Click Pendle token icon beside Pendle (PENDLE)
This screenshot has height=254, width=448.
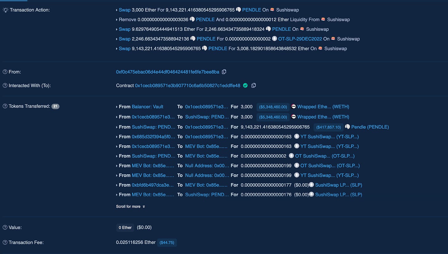click(347, 127)
